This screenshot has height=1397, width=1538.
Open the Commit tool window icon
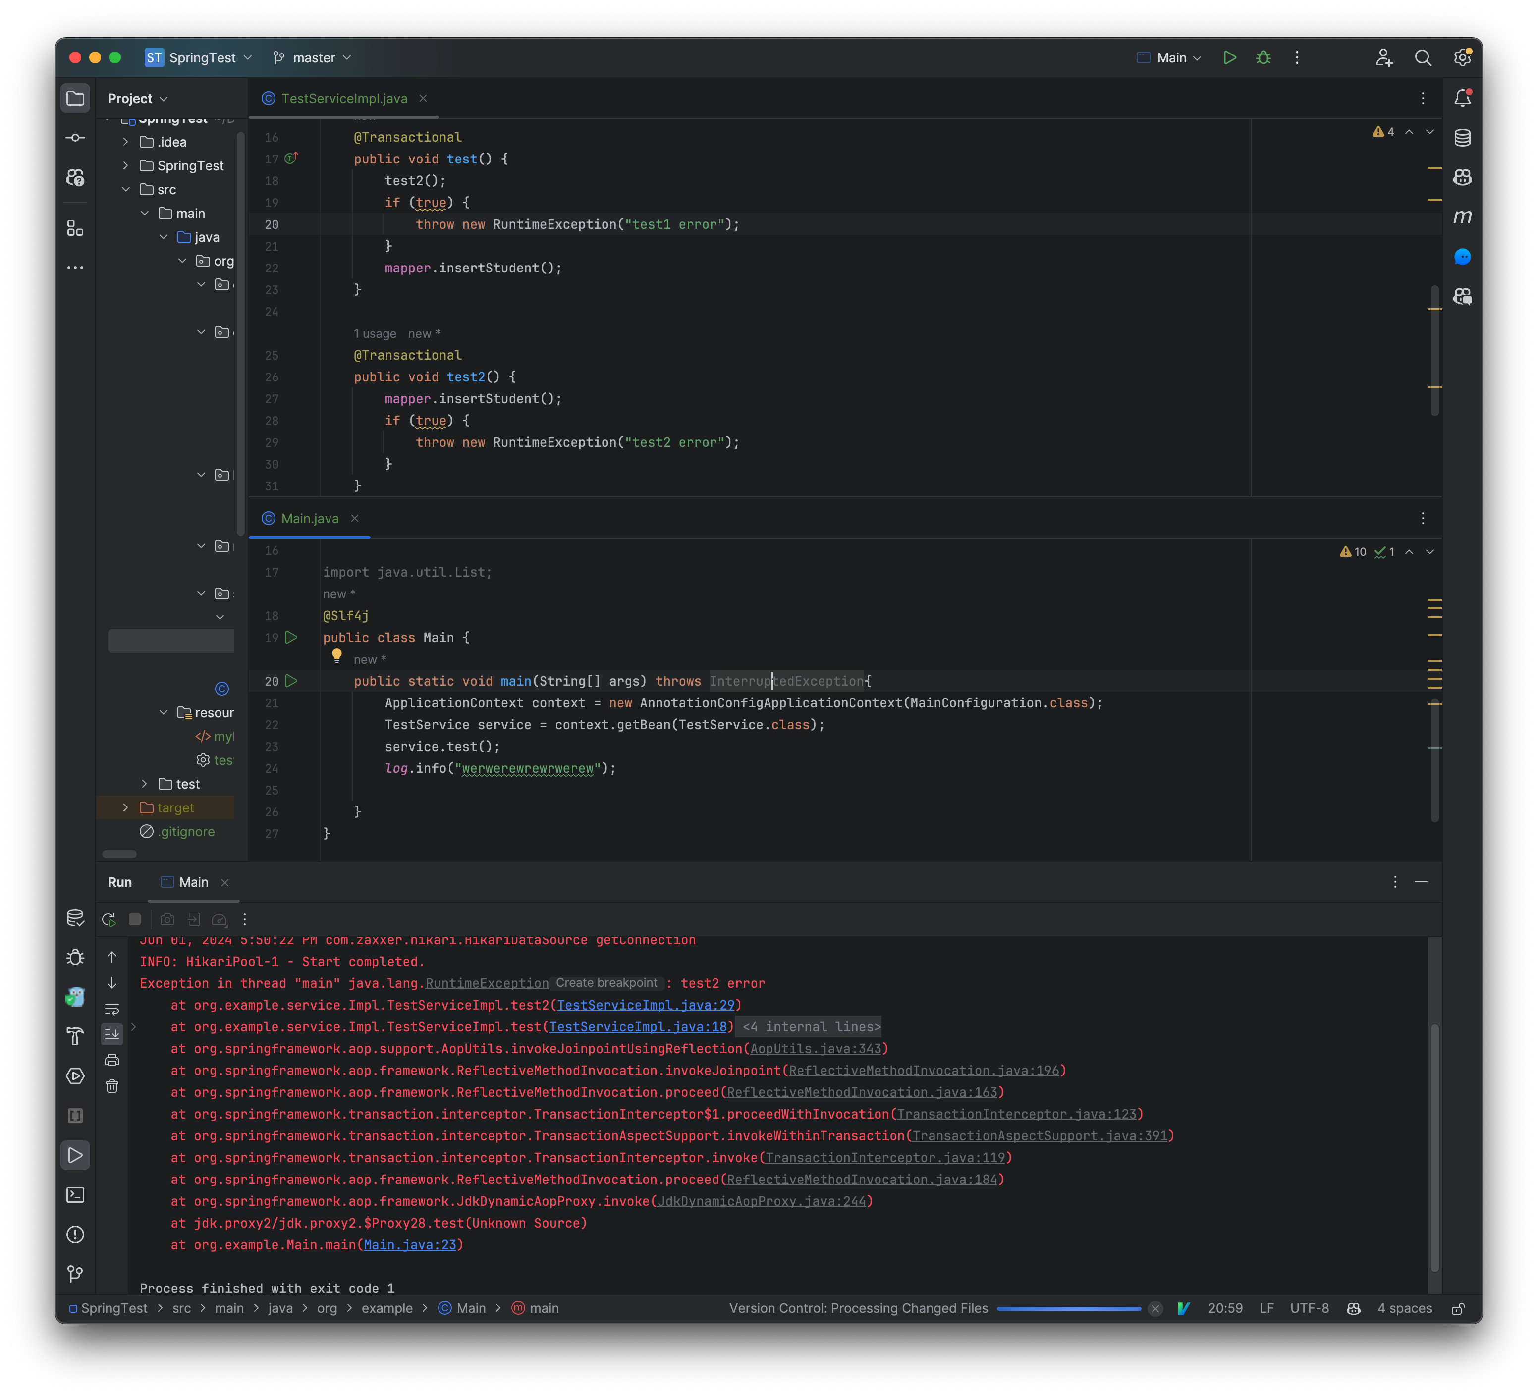pyautogui.click(x=75, y=137)
